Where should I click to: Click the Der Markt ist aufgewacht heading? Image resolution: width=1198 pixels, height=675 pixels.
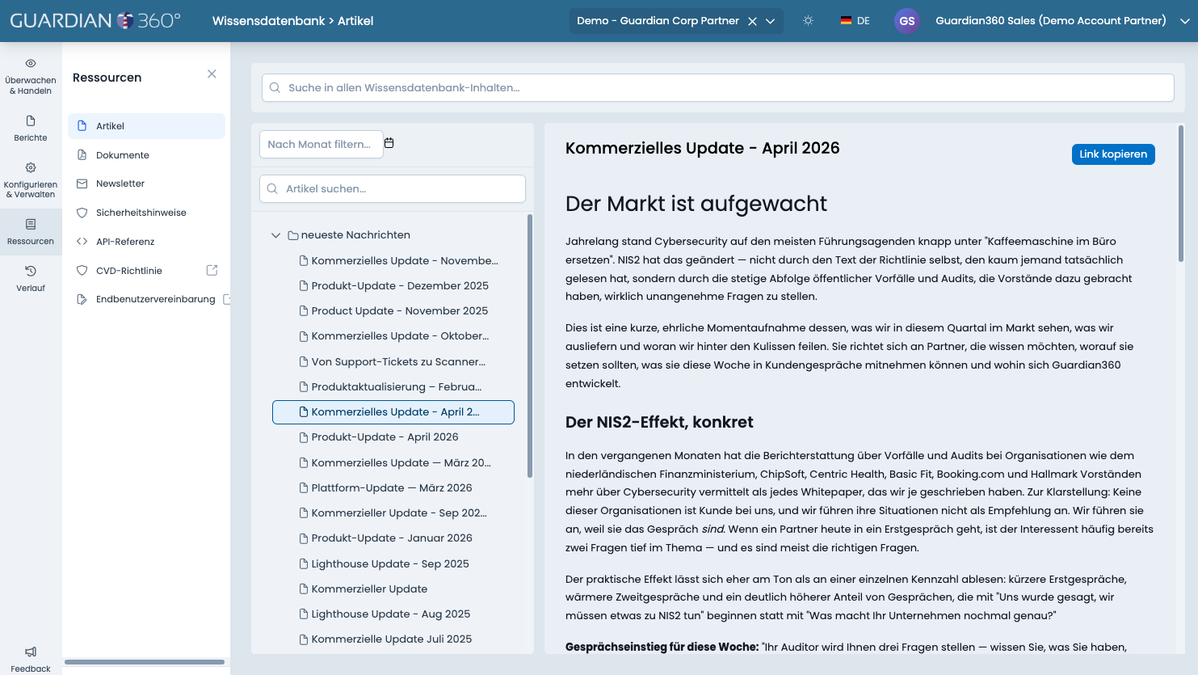click(696, 204)
